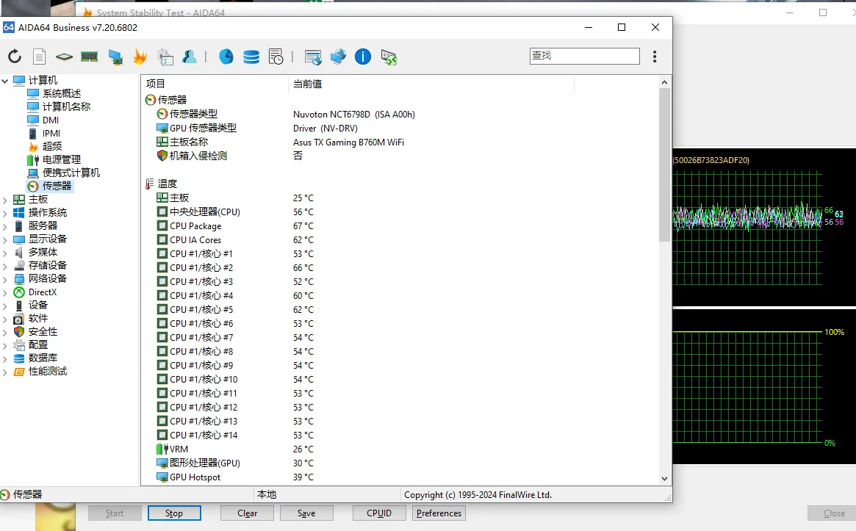The image size is (856, 531).
Task: Click the memory module benchmark icon
Action: [89, 57]
